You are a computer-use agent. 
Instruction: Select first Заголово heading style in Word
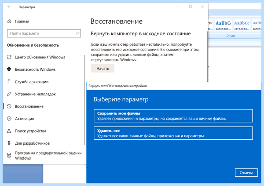tap(223, 25)
